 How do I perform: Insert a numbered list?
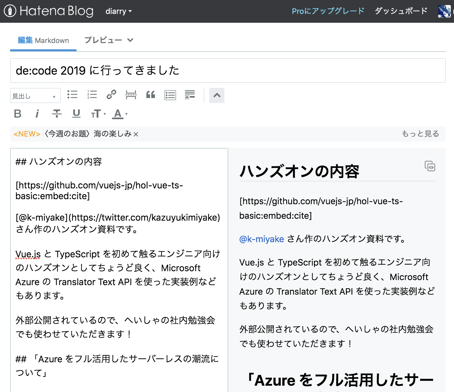point(92,95)
